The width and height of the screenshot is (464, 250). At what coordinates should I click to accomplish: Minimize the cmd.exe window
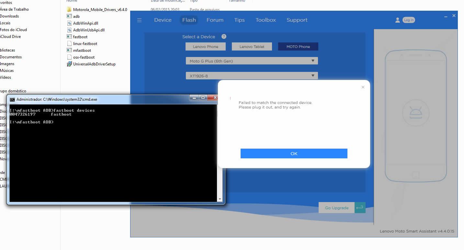pyautogui.click(x=194, y=97)
